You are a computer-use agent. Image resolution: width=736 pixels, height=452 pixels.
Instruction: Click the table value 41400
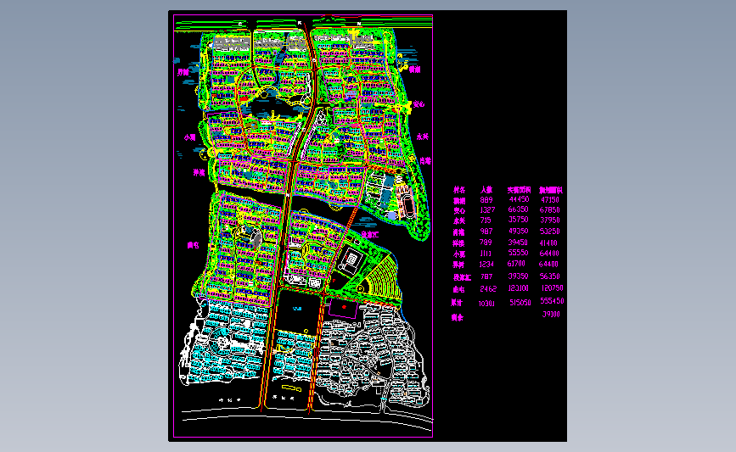pyautogui.click(x=548, y=243)
